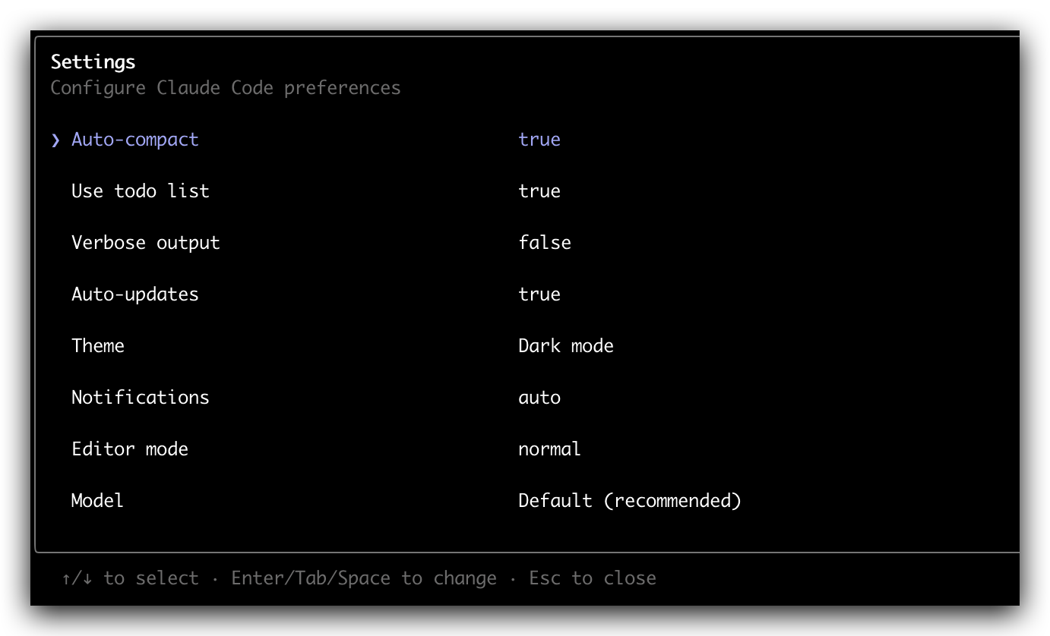Select the Theme setting label

pos(98,346)
